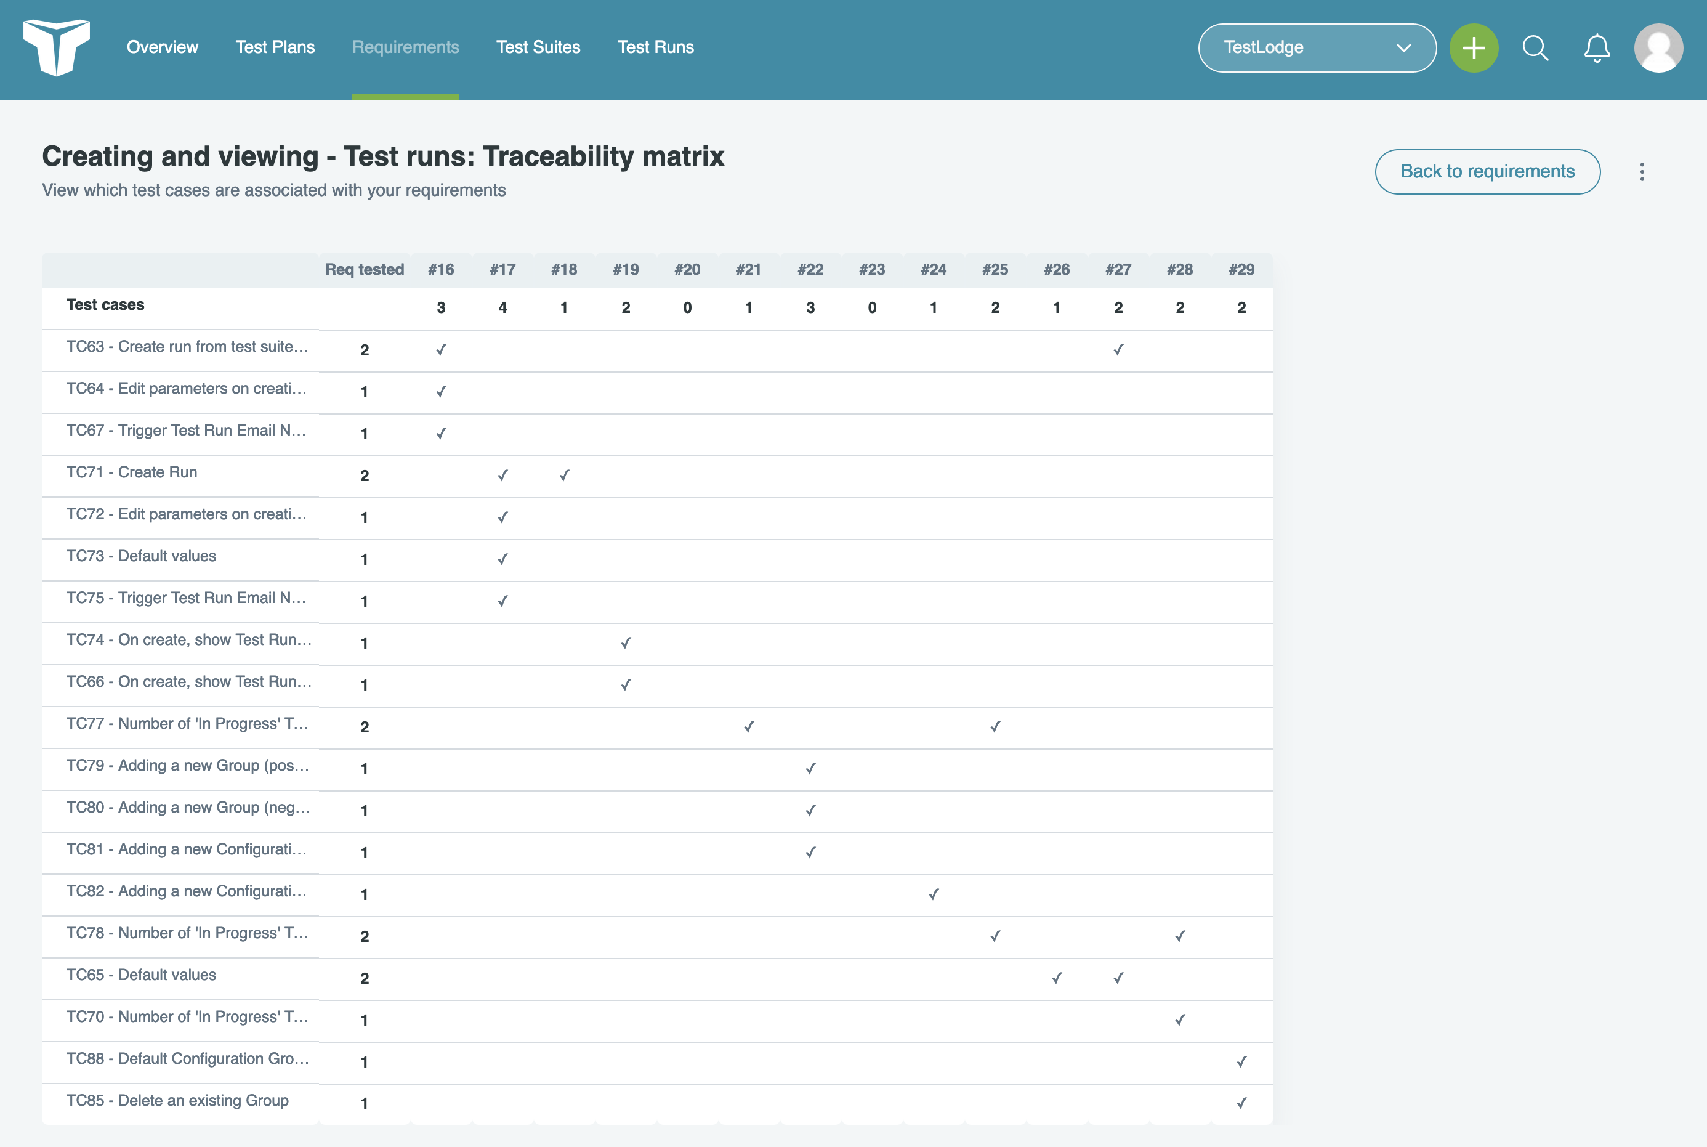Click the TC71 checkmark under #18
1707x1147 pixels.
coord(564,476)
